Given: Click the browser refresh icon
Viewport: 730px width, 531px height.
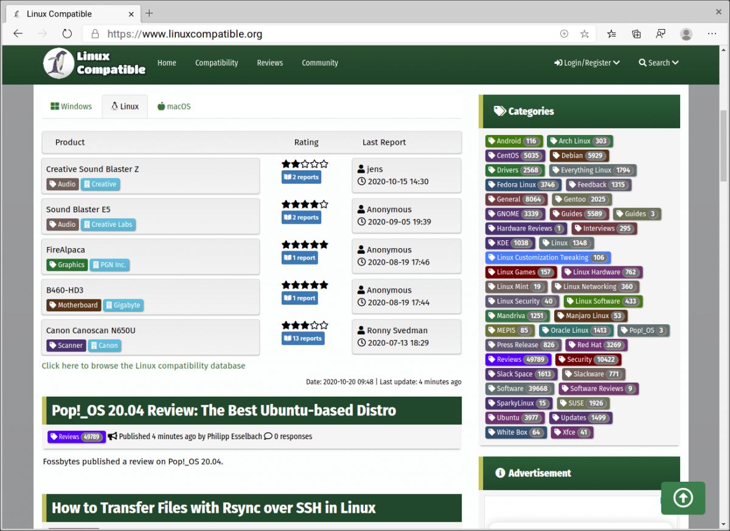Looking at the screenshot, I should click(x=67, y=34).
